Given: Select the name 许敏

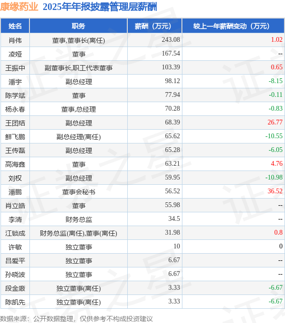Looking at the screenshot, I should 15,247.
